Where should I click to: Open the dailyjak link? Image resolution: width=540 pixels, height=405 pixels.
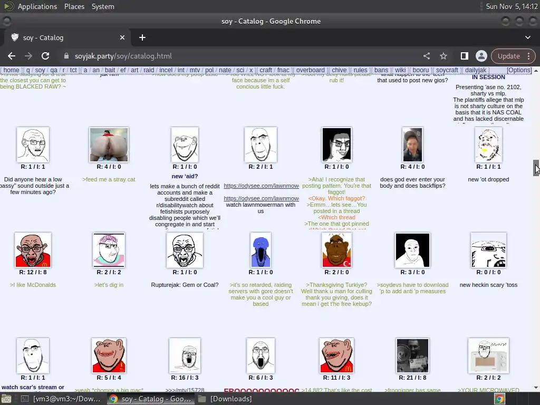(x=476, y=70)
